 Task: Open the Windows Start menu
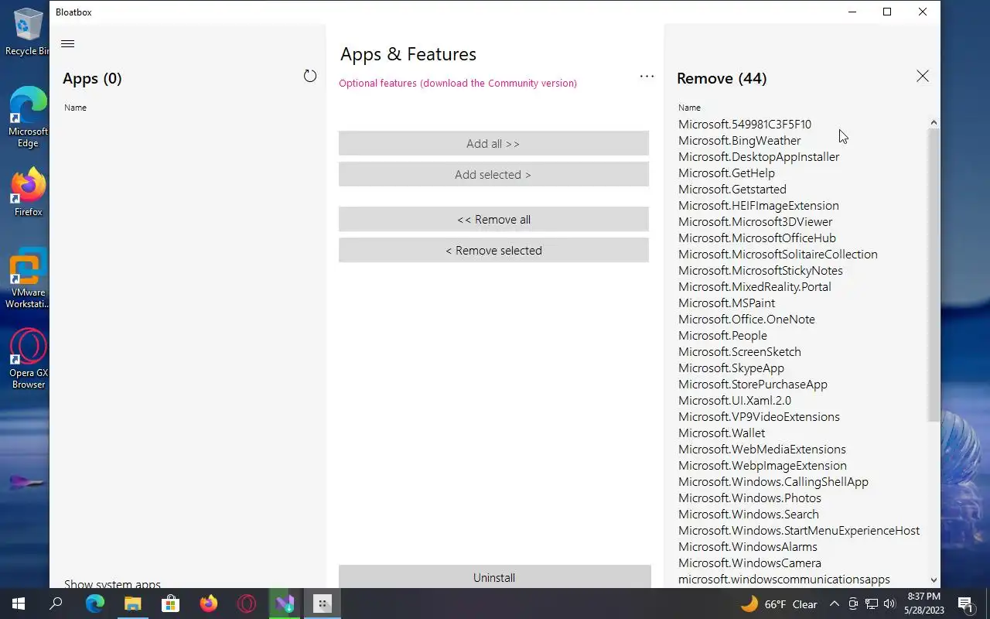19,604
